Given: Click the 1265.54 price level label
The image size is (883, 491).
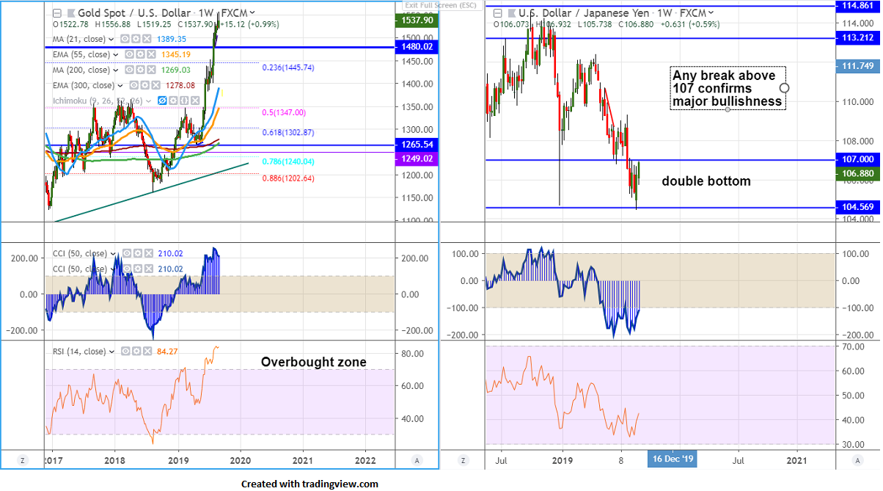Looking at the screenshot, I should [415, 145].
